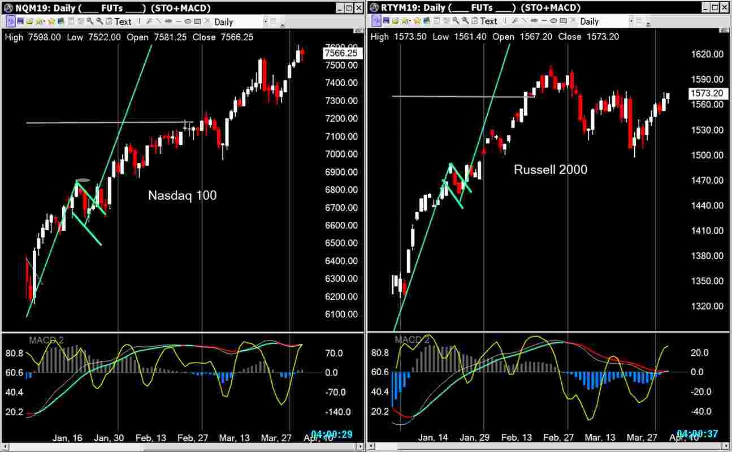
Task: Click the save (floppy disk) icon in RTYM19 toolbar
Action: 386,21
